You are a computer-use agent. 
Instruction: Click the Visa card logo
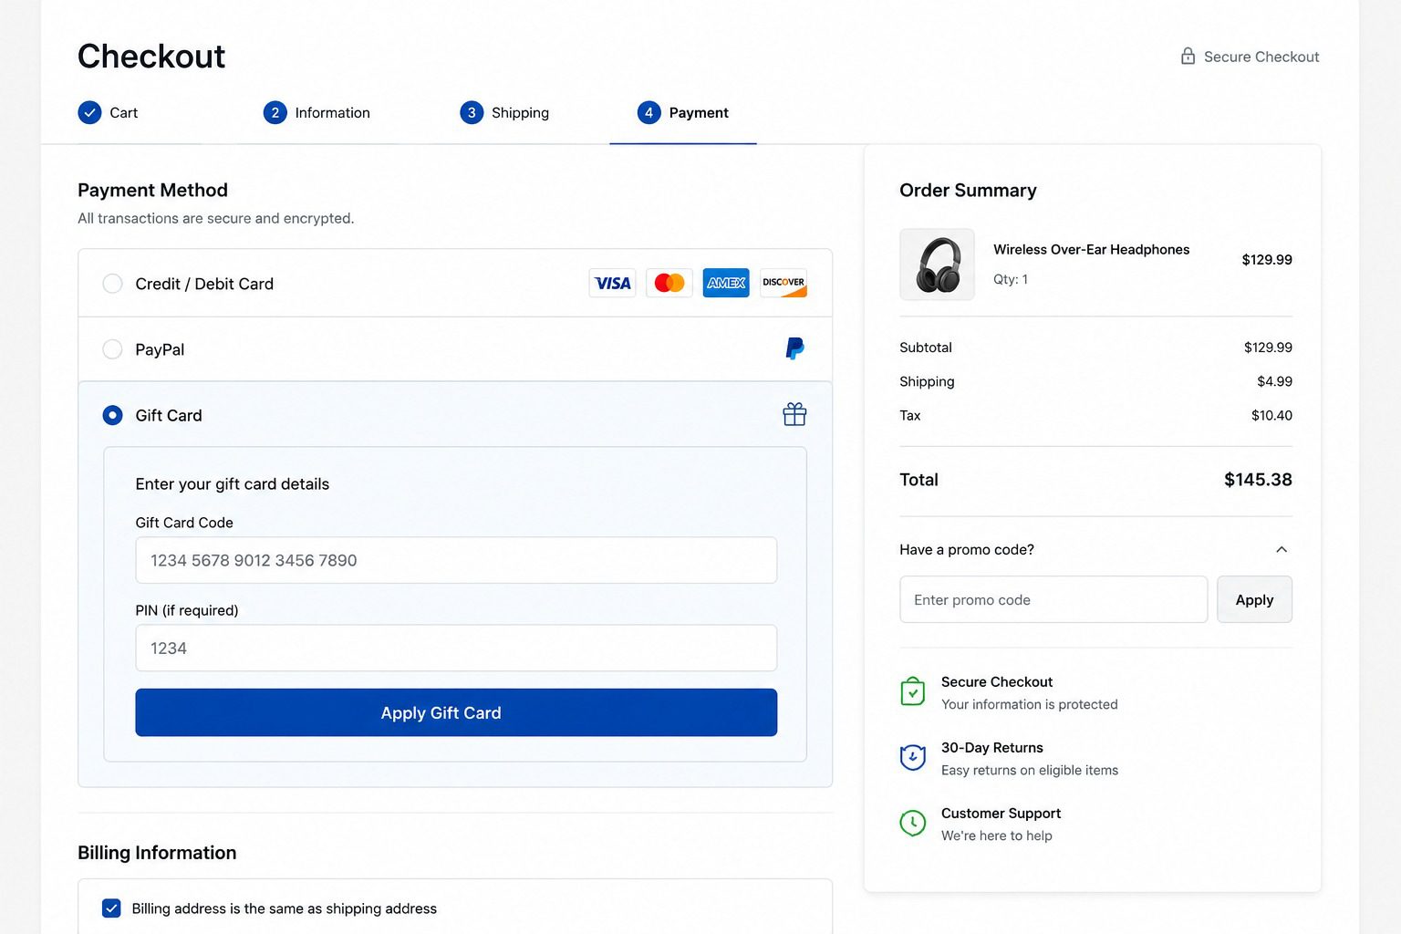(x=612, y=283)
